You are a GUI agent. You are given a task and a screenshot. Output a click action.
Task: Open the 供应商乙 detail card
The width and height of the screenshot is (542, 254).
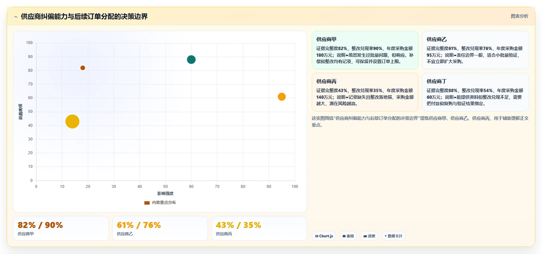[475, 50]
